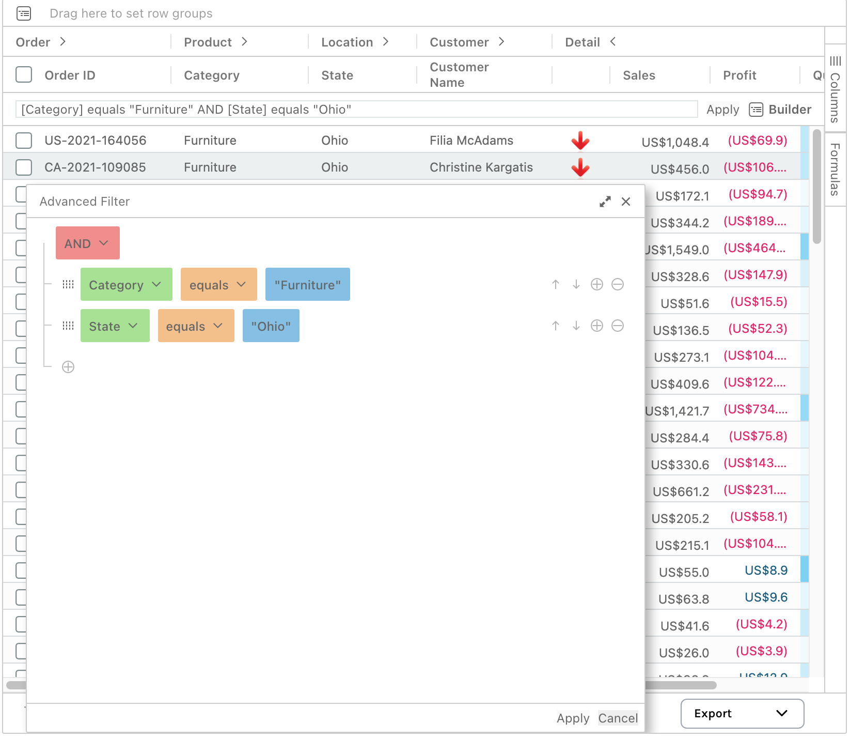Remove the State equals Ohio condition
Viewport: 850px width, 739px height.
[618, 326]
